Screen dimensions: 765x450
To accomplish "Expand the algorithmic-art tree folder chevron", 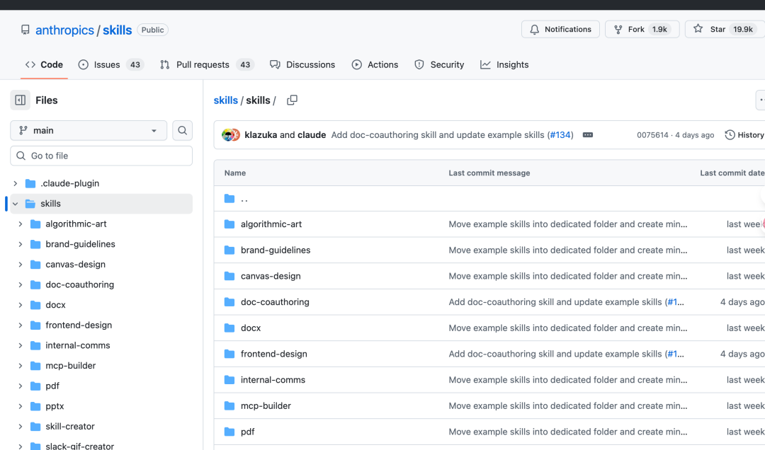I will coord(21,224).
